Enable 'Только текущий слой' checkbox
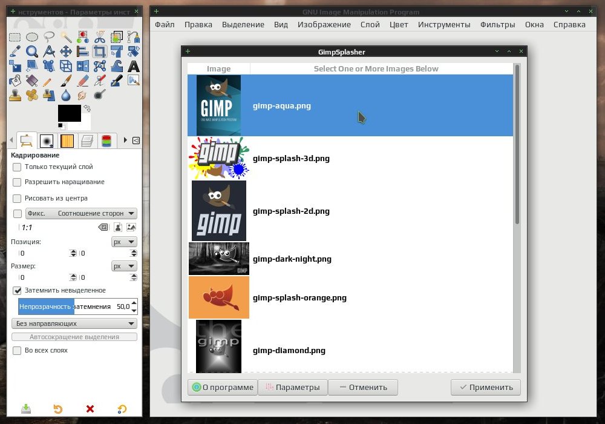The image size is (605, 424). 17,167
